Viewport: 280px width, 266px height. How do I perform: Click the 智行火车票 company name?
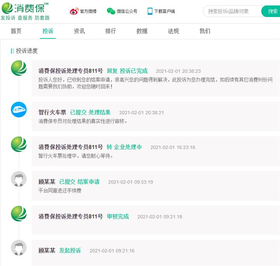pyautogui.click(x=52, y=112)
